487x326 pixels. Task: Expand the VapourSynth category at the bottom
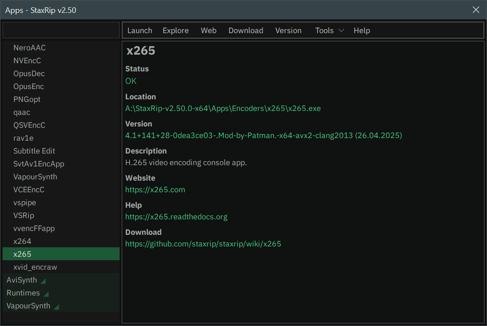(x=56, y=307)
